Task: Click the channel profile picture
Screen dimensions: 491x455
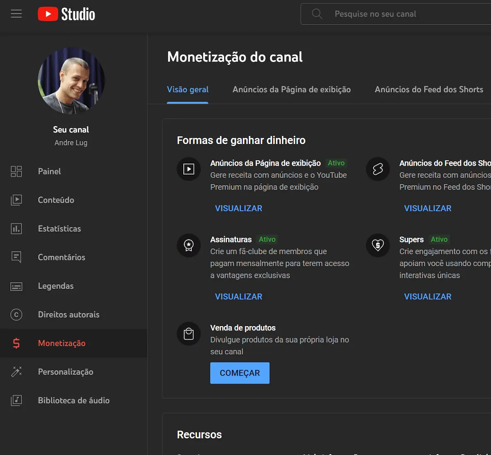Action: coord(71,81)
